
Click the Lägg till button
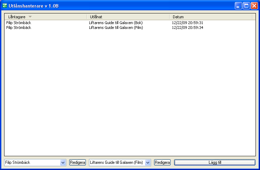pyautogui.click(x=214, y=162)
